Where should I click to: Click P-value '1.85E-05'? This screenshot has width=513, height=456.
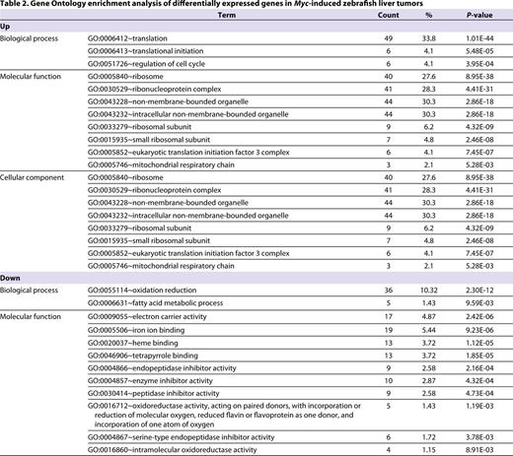click(479, 356)
